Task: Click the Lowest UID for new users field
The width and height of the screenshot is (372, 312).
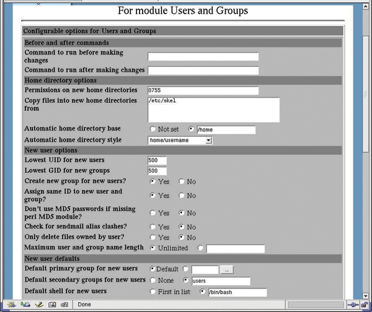Action: pyautogui.click(x=157, y=161)
